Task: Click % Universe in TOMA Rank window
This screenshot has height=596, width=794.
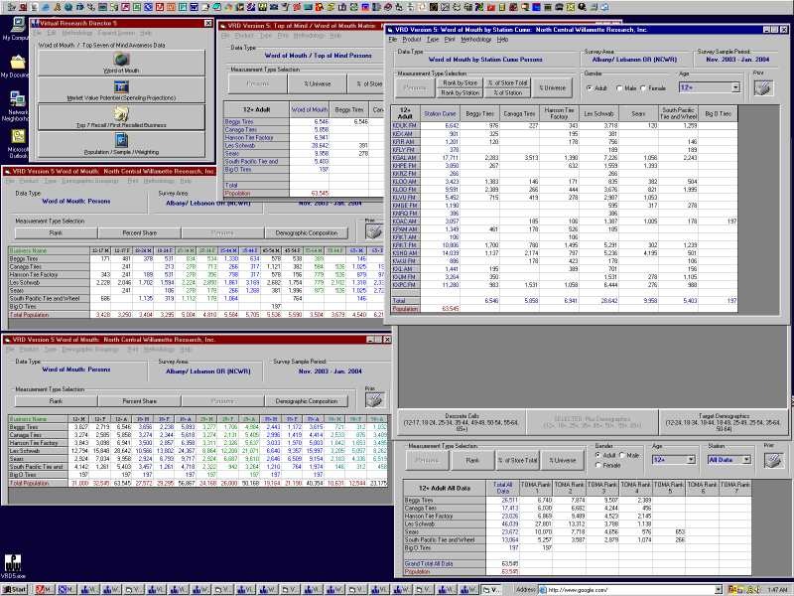Action: [562, 460]
